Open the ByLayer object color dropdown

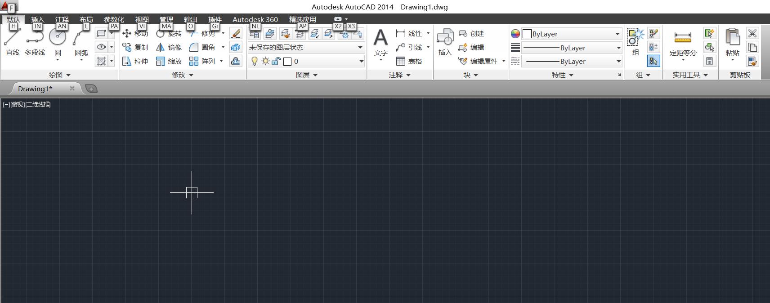click(571, 34)
